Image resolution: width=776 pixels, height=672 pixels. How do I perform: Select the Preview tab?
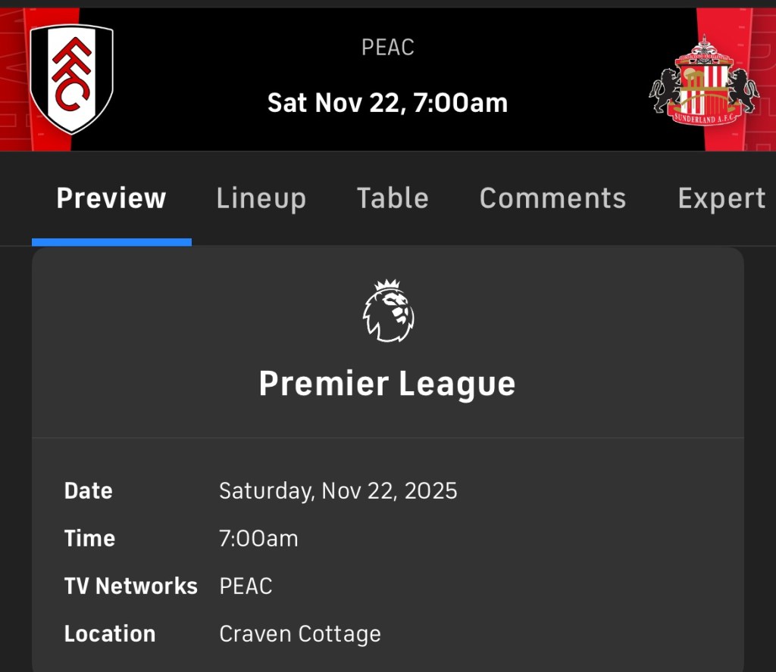click(111, 198)
